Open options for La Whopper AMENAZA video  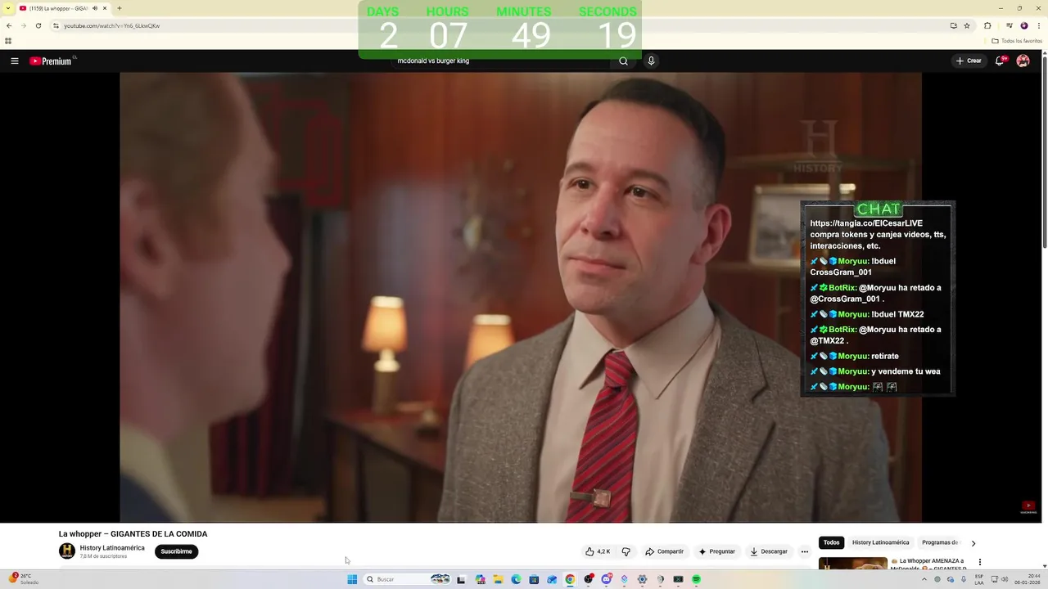point(979,562)
